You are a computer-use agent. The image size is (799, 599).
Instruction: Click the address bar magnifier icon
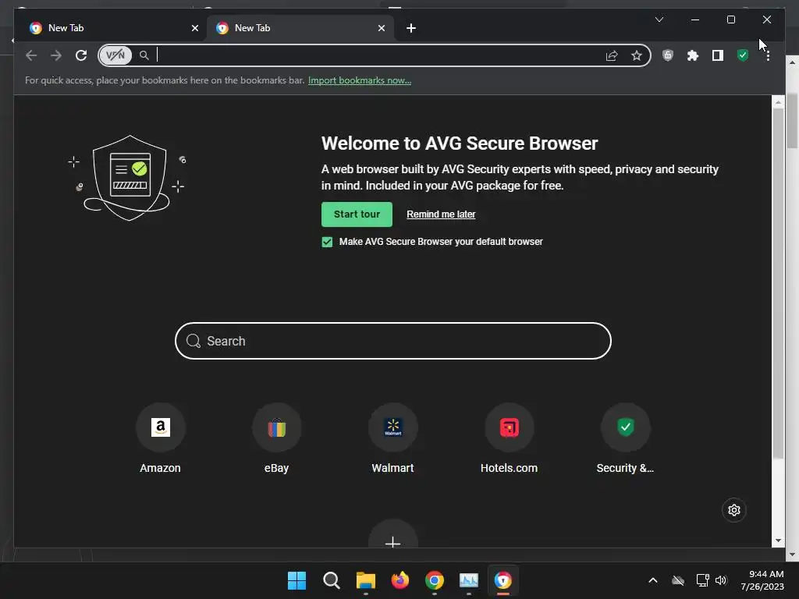click(x=144, y=55)
